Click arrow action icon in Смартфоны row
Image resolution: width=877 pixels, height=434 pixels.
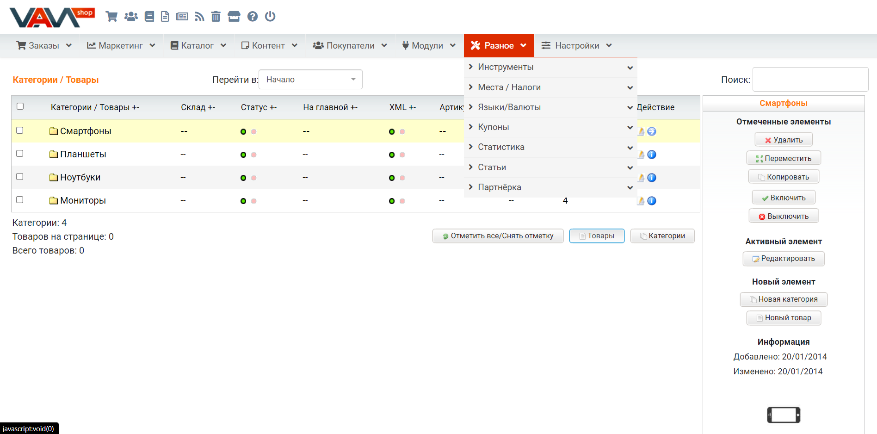coord(652,131)
